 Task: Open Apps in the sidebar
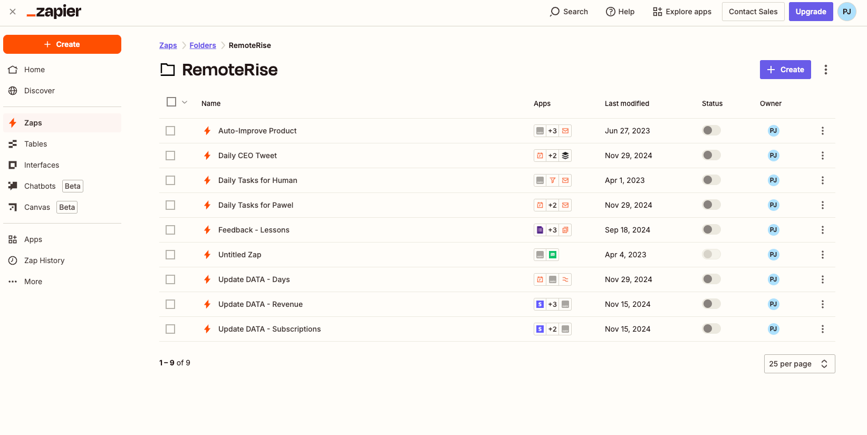[62, 239]
